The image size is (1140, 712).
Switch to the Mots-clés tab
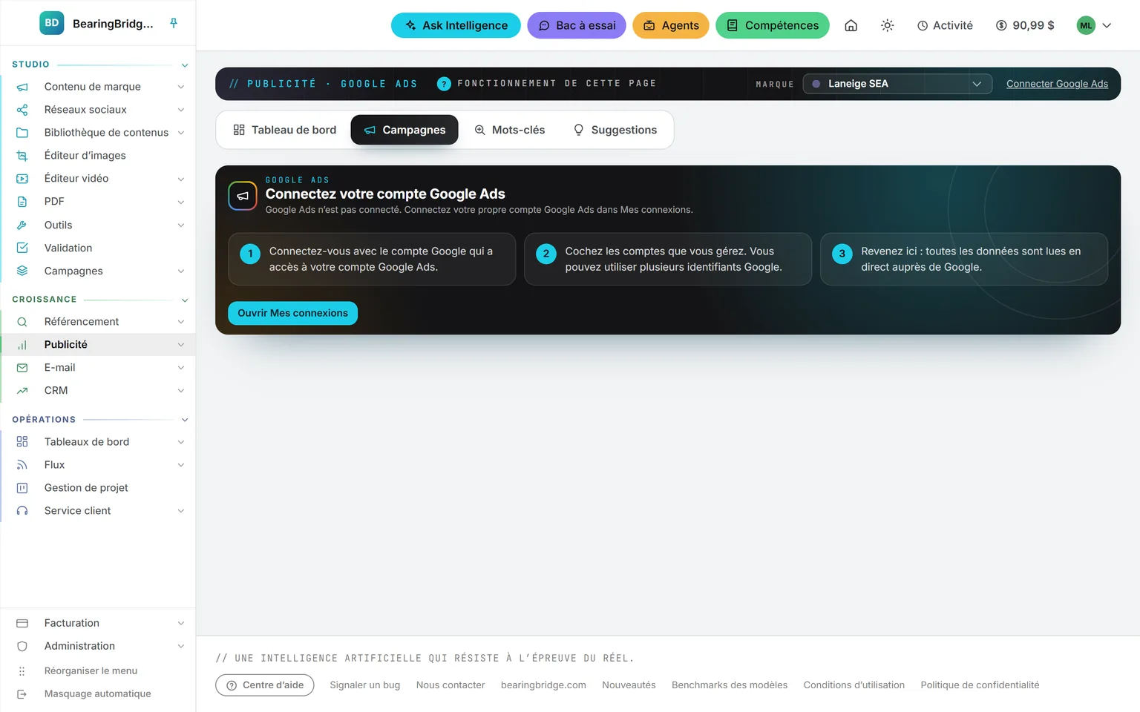click(510, 130)
